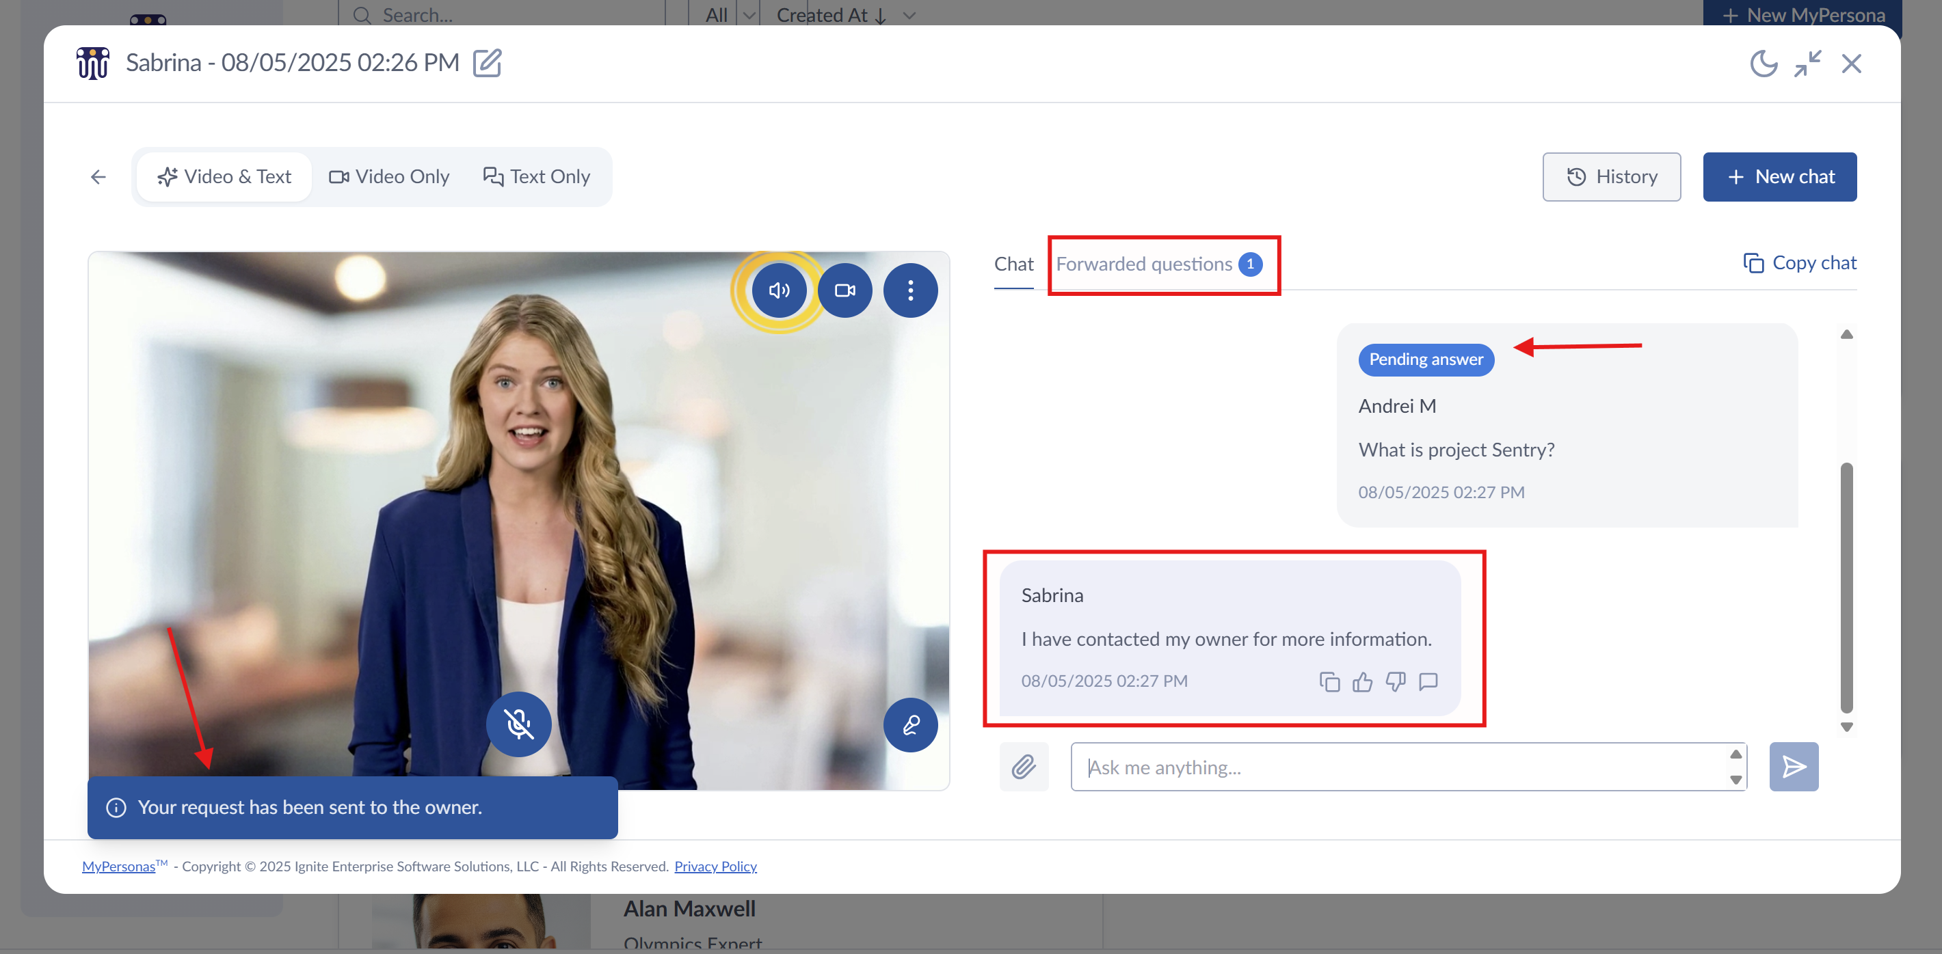Edit the chat title with pencil icon
This screenshot has height=954, width=1942.
(487, 64)
